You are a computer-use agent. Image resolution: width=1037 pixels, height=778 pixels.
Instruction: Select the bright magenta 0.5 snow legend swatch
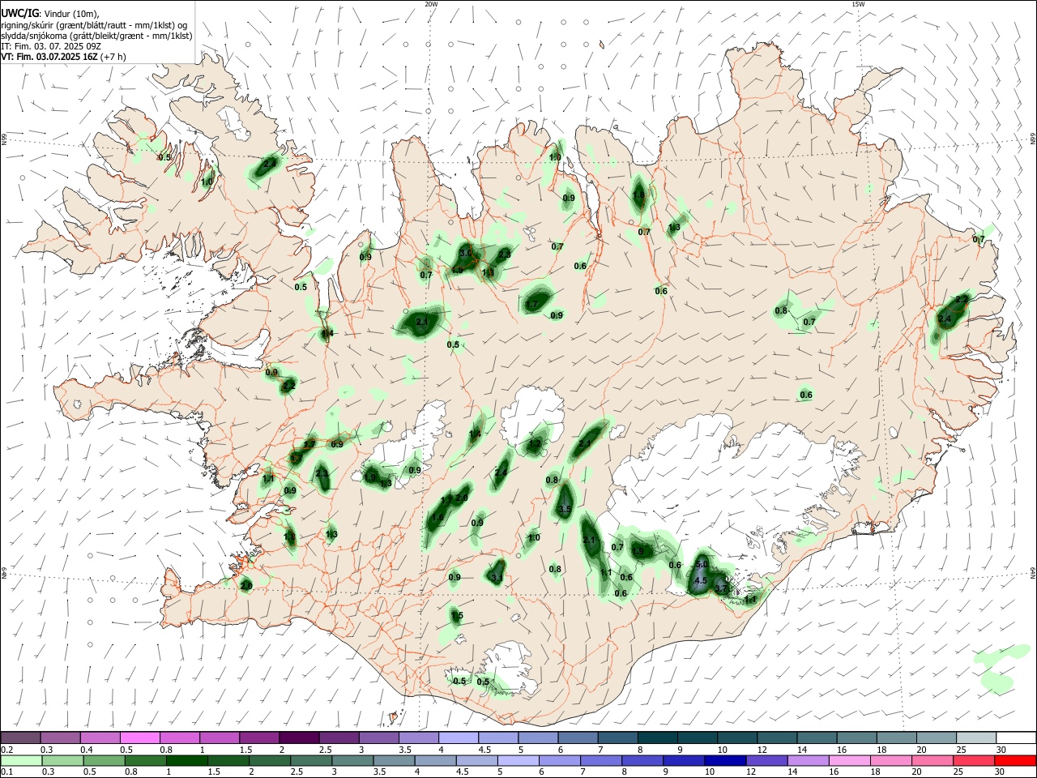coord(140,737)
